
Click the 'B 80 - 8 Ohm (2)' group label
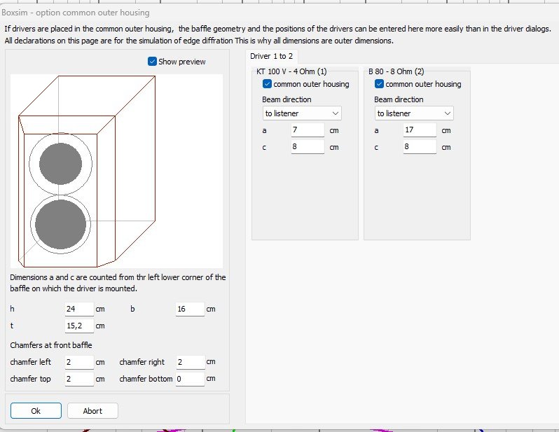click(x=396, y=71)
